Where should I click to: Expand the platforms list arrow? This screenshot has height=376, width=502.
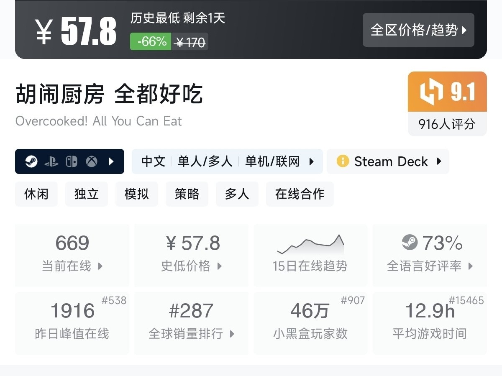pos(111,161)
